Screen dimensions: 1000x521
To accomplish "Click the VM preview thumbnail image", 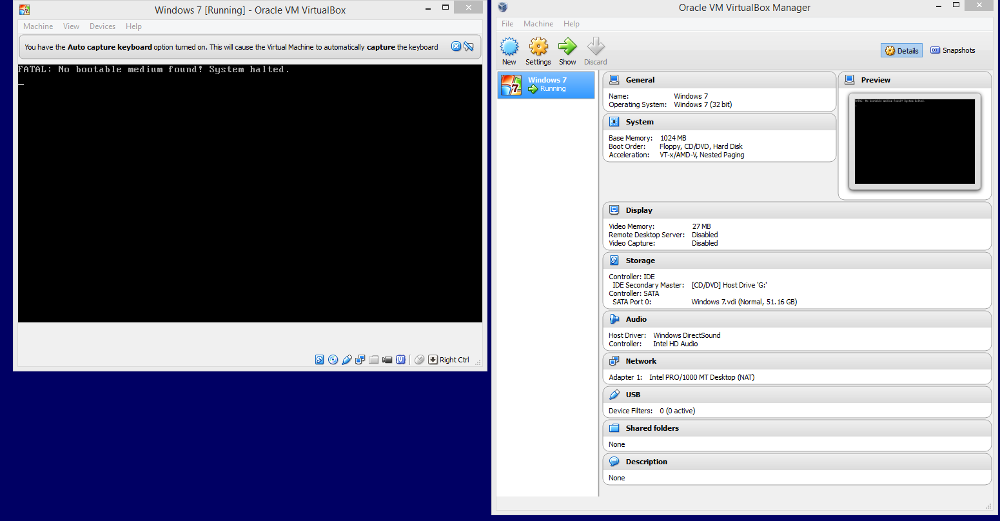I will coord(915,142).
